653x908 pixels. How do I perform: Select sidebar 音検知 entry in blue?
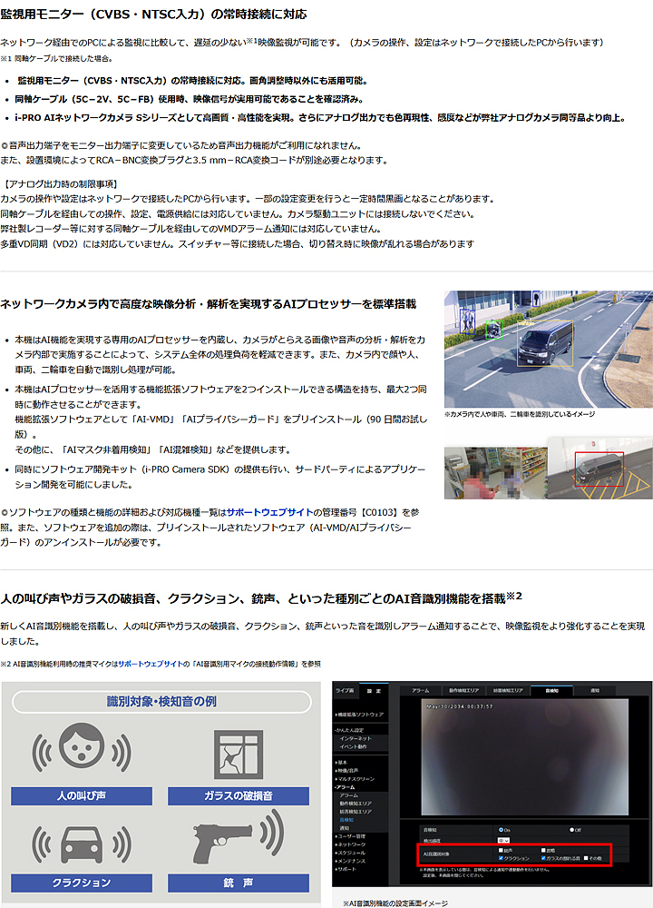[346, 820]
